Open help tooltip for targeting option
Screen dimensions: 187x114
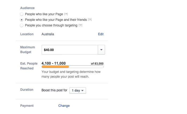coord(80,25)
